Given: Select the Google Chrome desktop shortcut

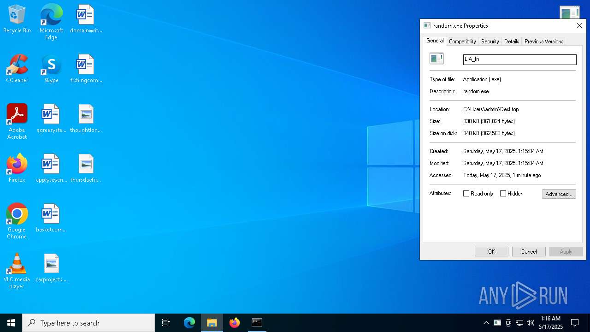Looking at the screenshot, I should click(17, 221).
